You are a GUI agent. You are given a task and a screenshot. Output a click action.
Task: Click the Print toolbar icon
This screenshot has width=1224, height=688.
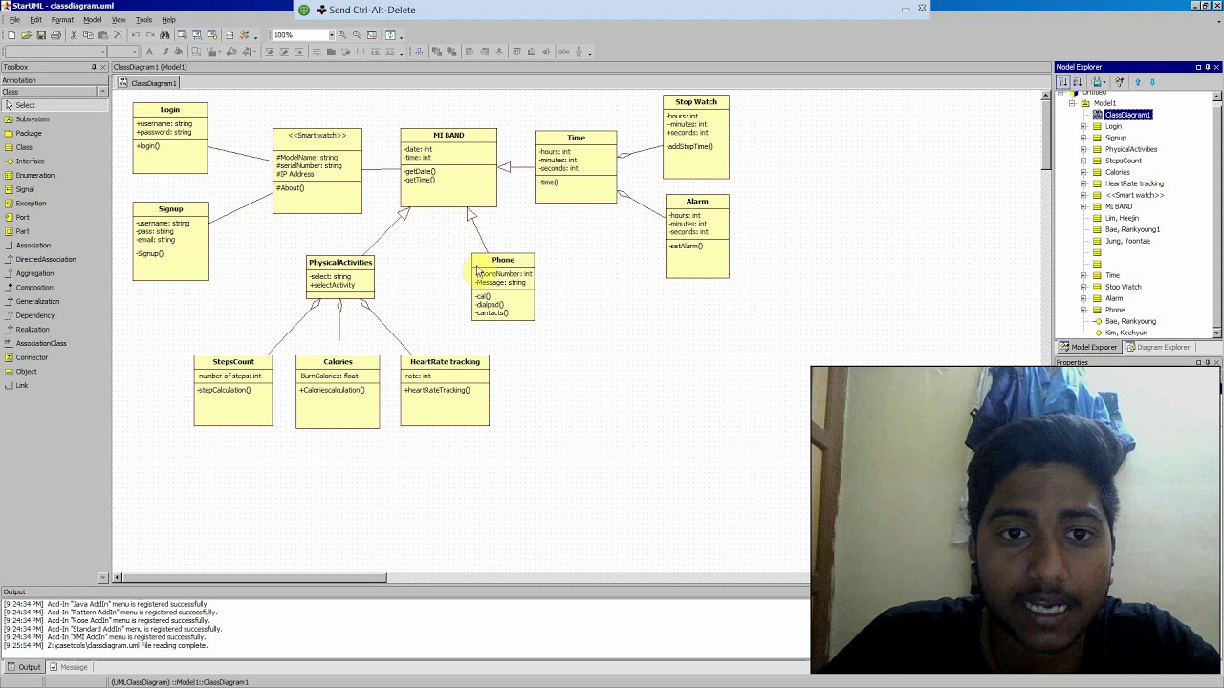(55, 35)
